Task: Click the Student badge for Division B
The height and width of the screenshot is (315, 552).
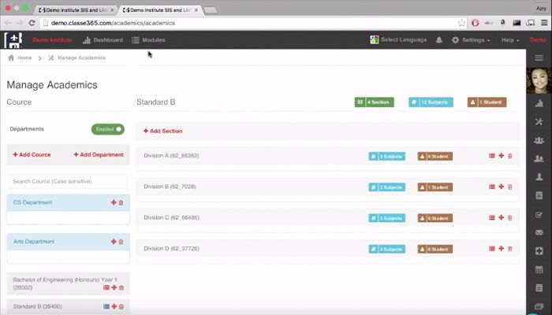Action: coord(435,187)
